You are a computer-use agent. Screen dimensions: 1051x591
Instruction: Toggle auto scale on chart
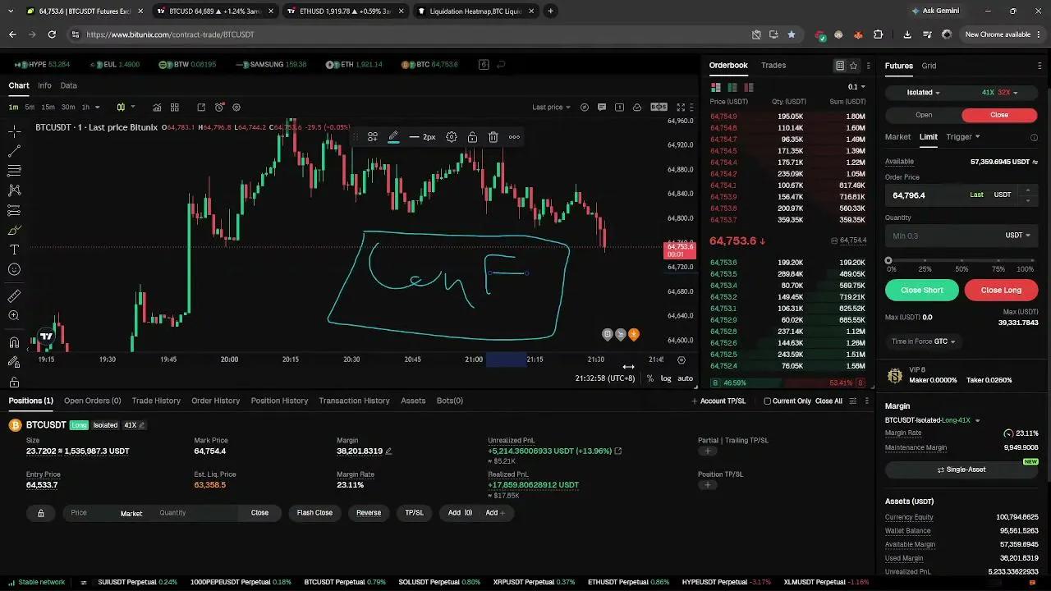click(x=685, y=378)
